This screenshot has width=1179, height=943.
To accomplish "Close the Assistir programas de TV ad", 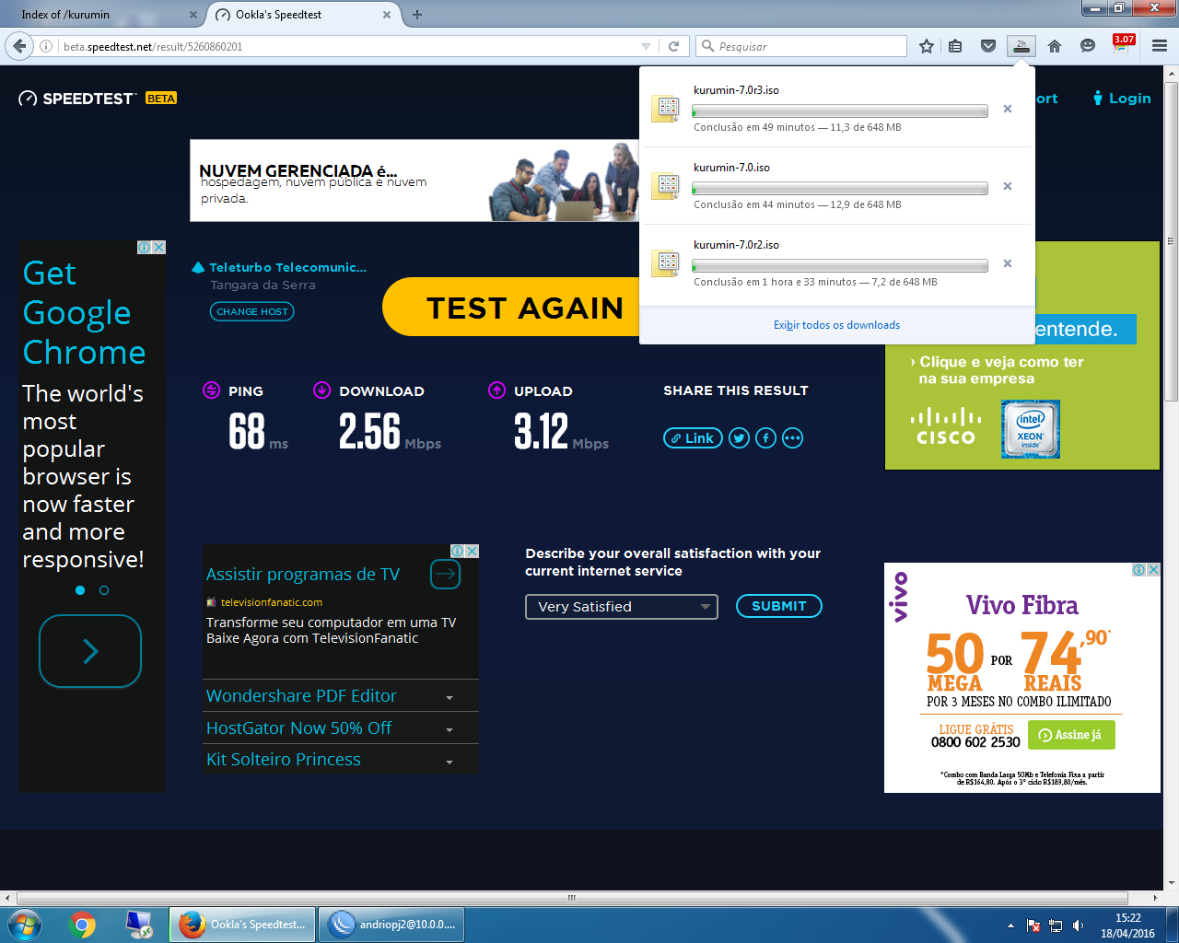I will [x=472, y=551].
